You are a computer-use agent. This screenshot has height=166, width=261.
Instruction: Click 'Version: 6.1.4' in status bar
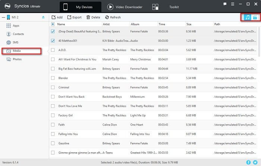[x=10, y=162]
